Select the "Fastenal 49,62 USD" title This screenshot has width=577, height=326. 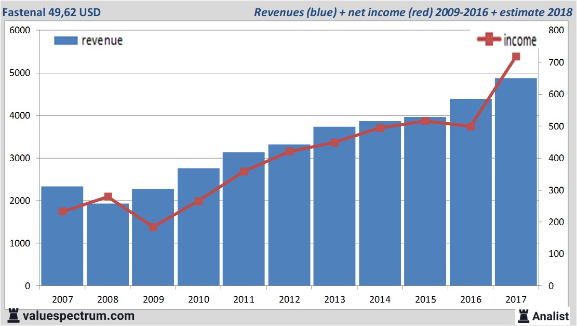(x=51, y=12)
